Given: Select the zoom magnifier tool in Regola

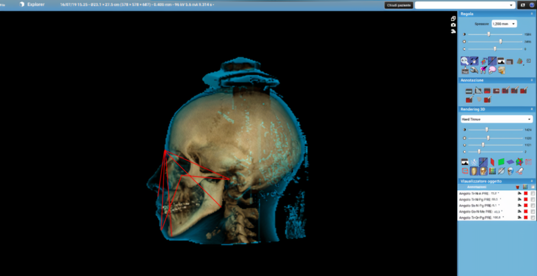Looking at the screenshot, I should 465,61.
